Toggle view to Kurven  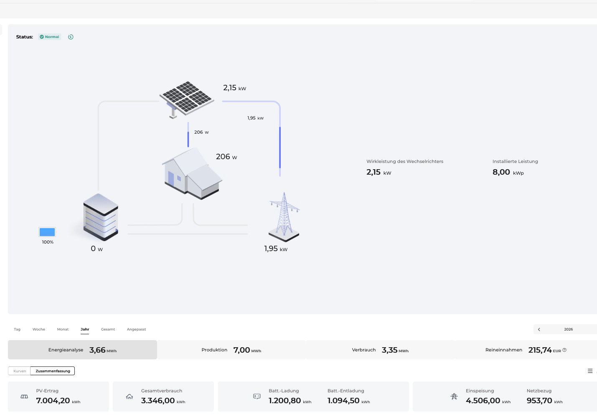coord(20,371)
